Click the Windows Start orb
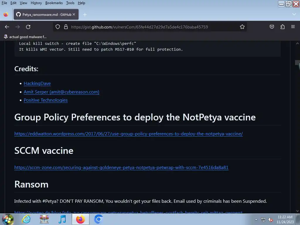Screen dimensions: 300x225 [x=8, y=219]
